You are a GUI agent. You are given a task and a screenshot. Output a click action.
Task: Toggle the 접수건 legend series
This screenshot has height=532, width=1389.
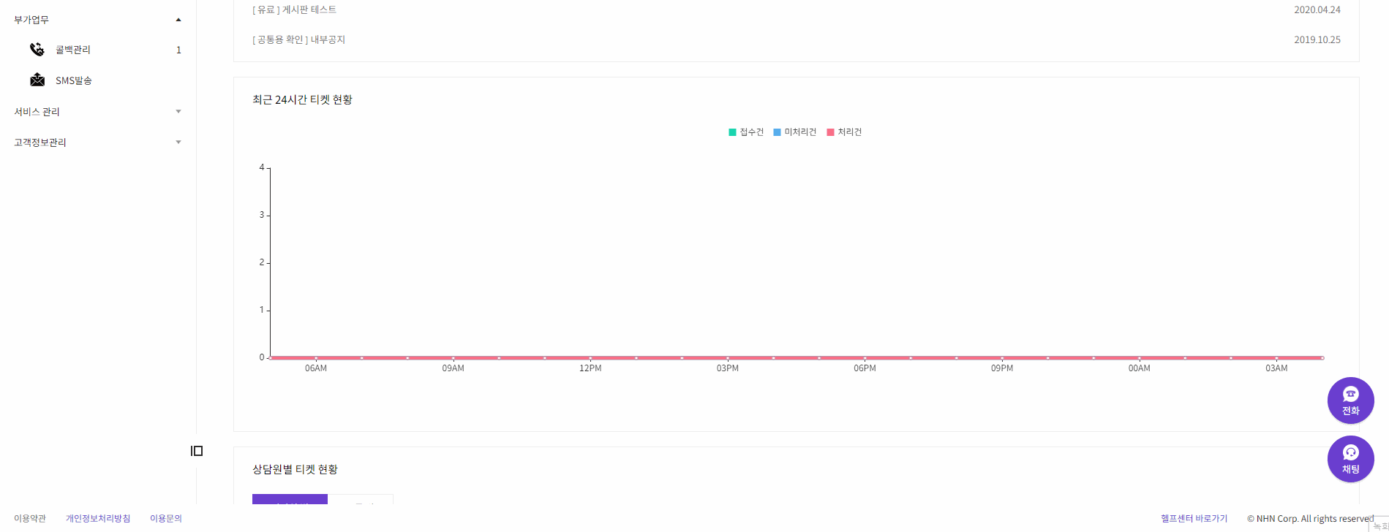pyautogui.click(x=746, y=132)
